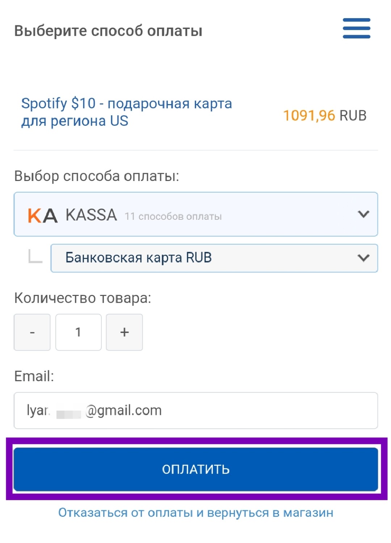Click the 'Количество товара:' label
Viewport: 391px width, 543px height.
[x=83, y=298]
